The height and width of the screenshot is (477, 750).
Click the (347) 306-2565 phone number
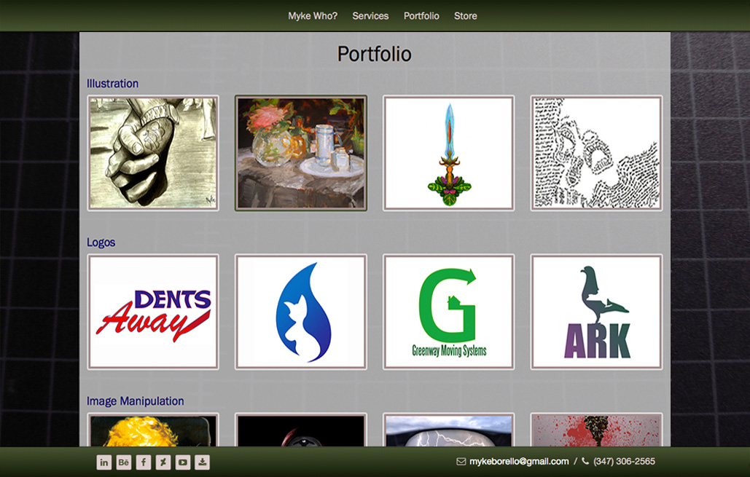click(624, 462)
